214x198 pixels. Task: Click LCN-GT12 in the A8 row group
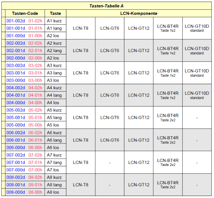click(139, 185)
